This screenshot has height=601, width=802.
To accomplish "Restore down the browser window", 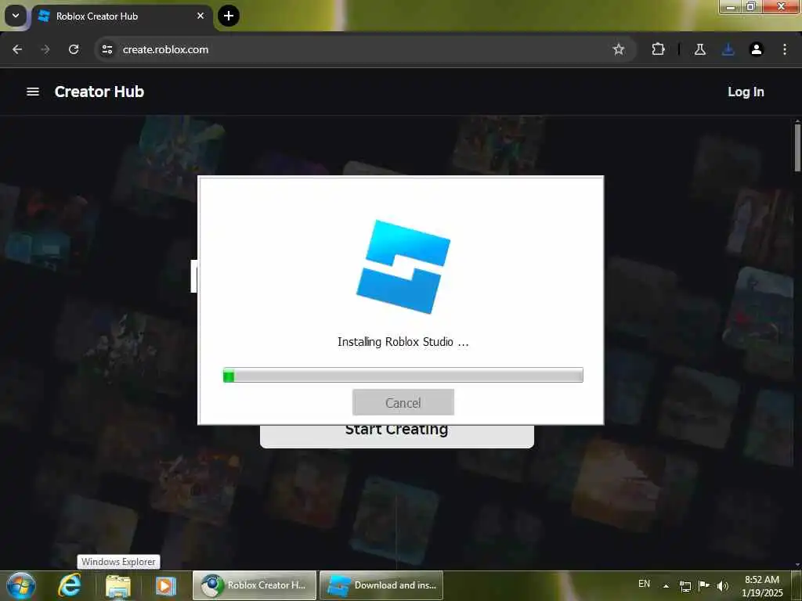I will tap(751, 6).
